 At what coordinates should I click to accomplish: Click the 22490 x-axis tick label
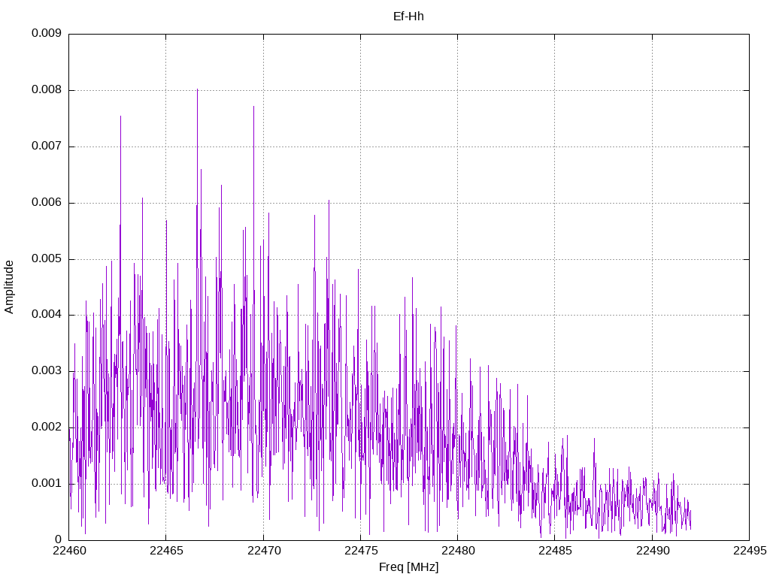pos(653,551)
